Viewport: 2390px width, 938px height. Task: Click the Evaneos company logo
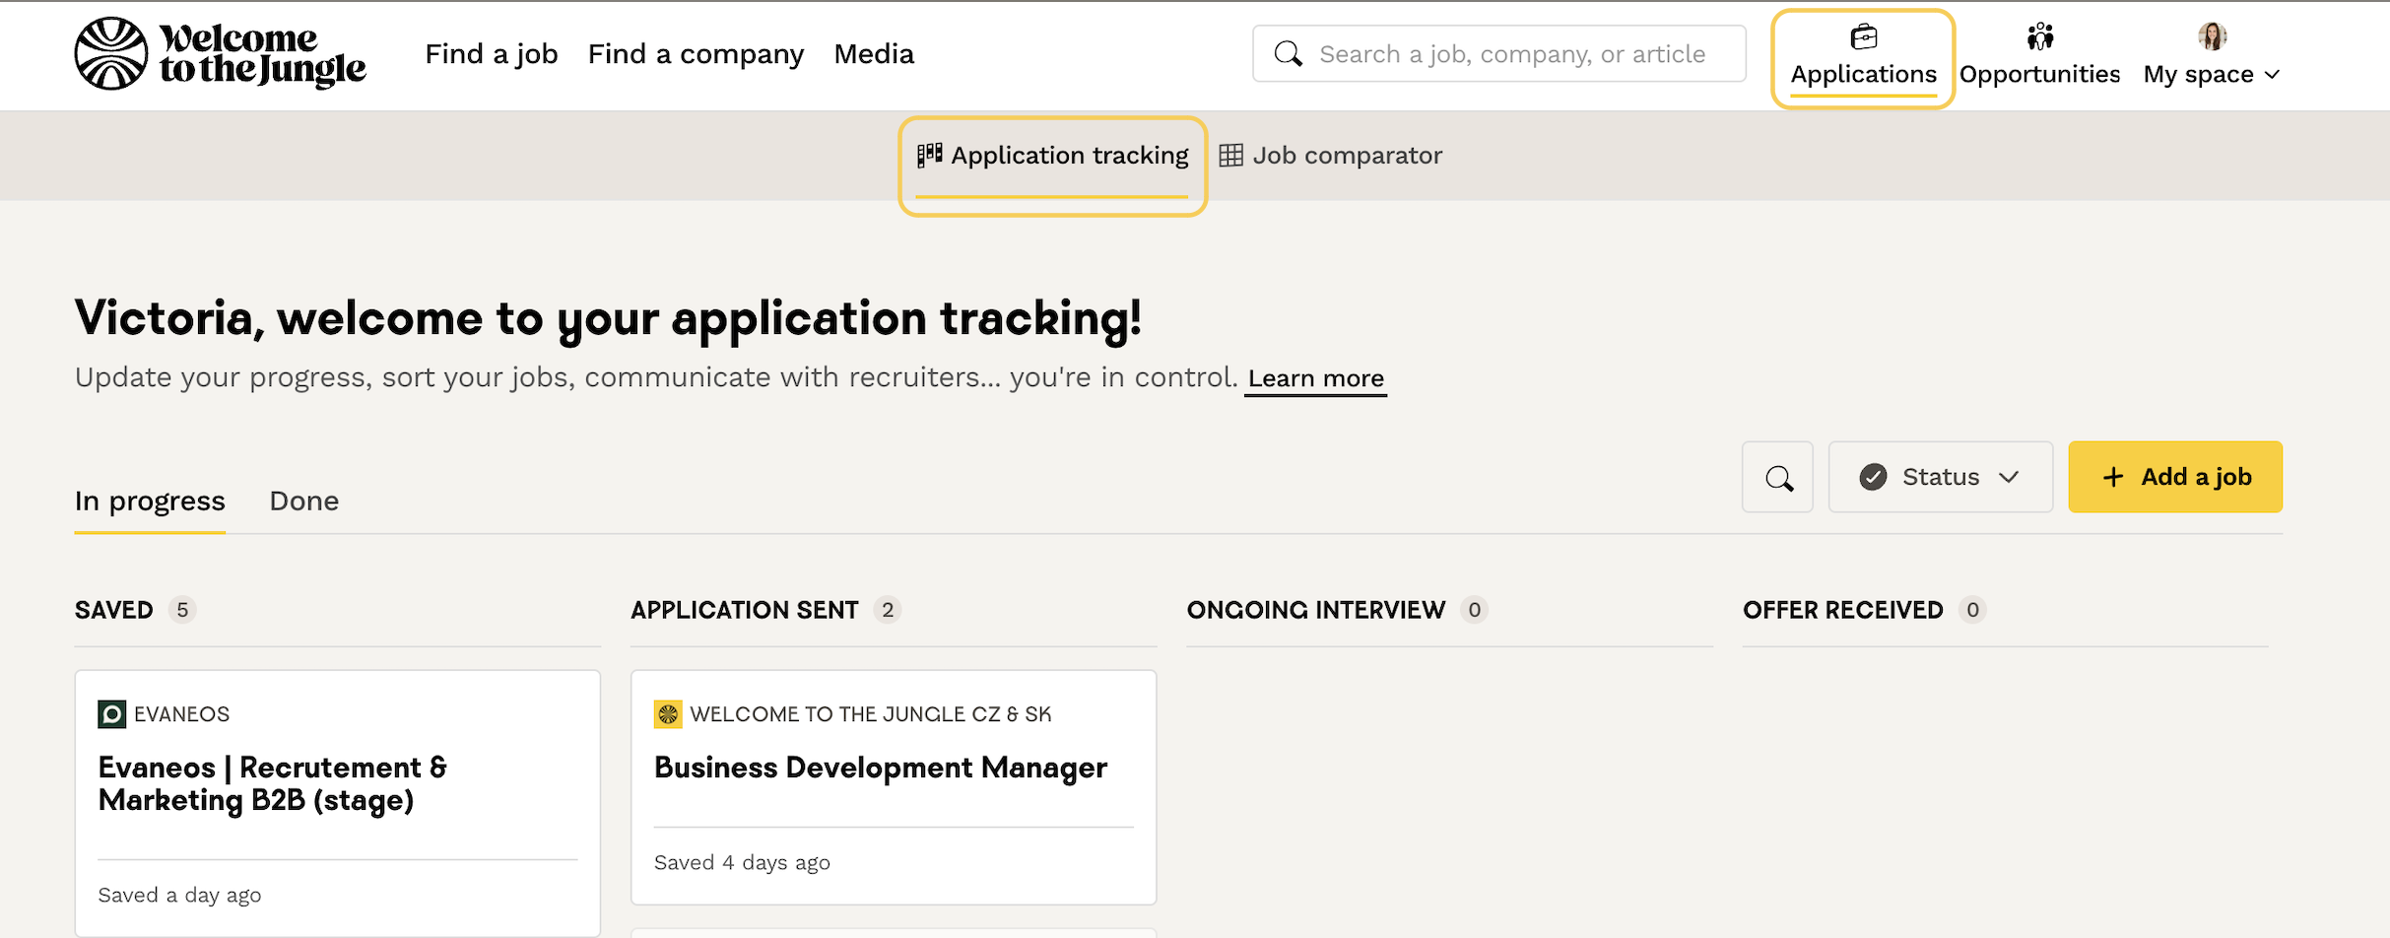point(112,714)
